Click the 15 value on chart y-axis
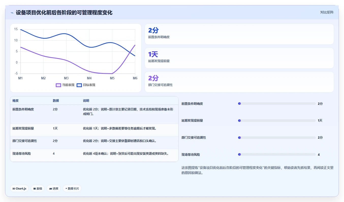 16,29
